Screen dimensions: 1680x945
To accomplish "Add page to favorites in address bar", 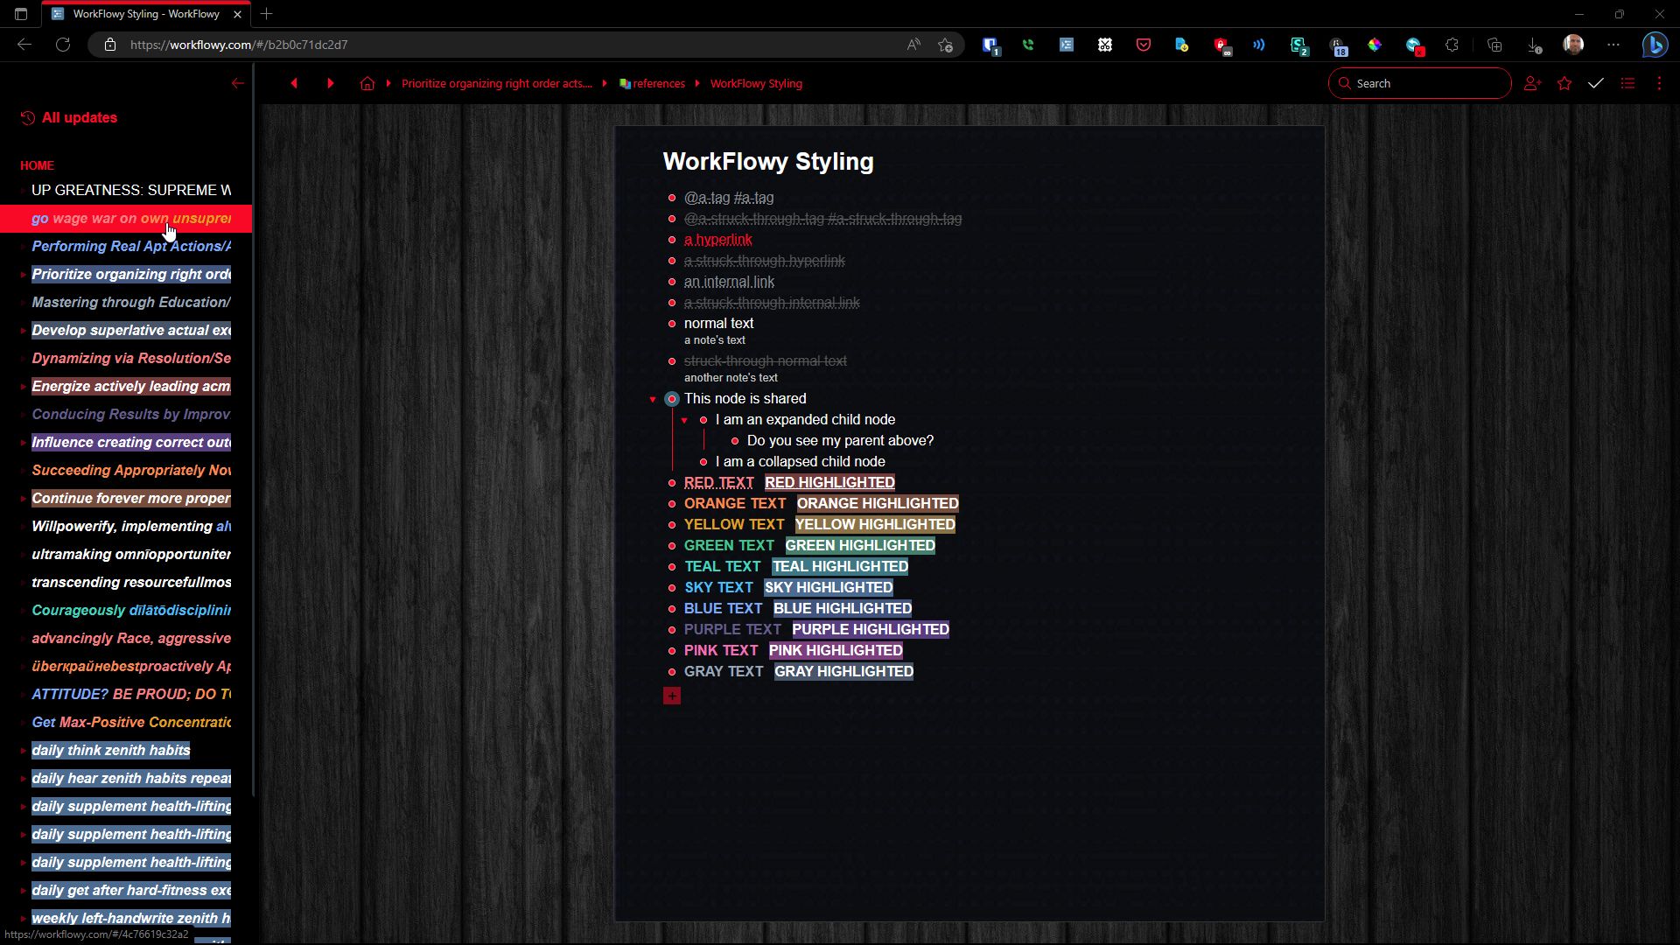I will 945,45.
